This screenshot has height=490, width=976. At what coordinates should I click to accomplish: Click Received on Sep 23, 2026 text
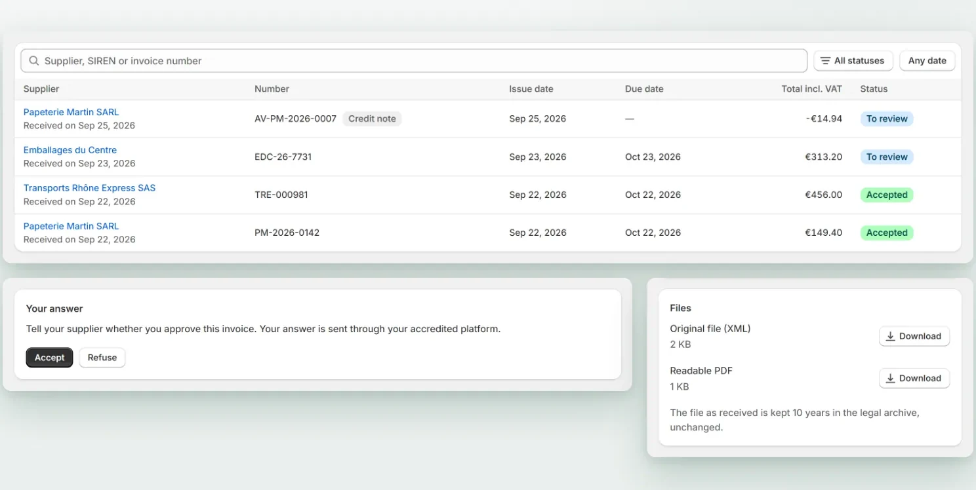point(79,164)
